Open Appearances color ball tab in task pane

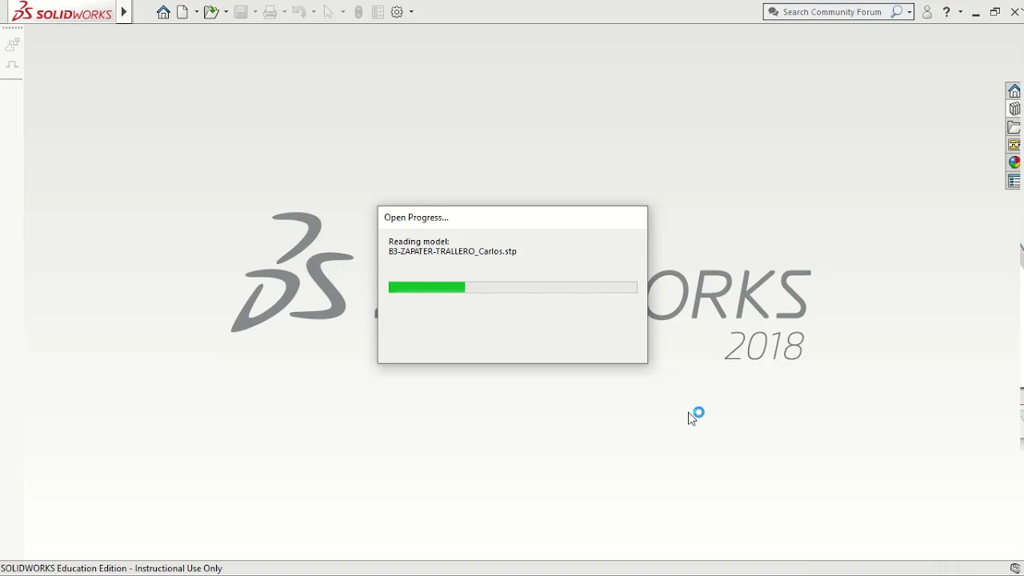(x=1014, y=162)
